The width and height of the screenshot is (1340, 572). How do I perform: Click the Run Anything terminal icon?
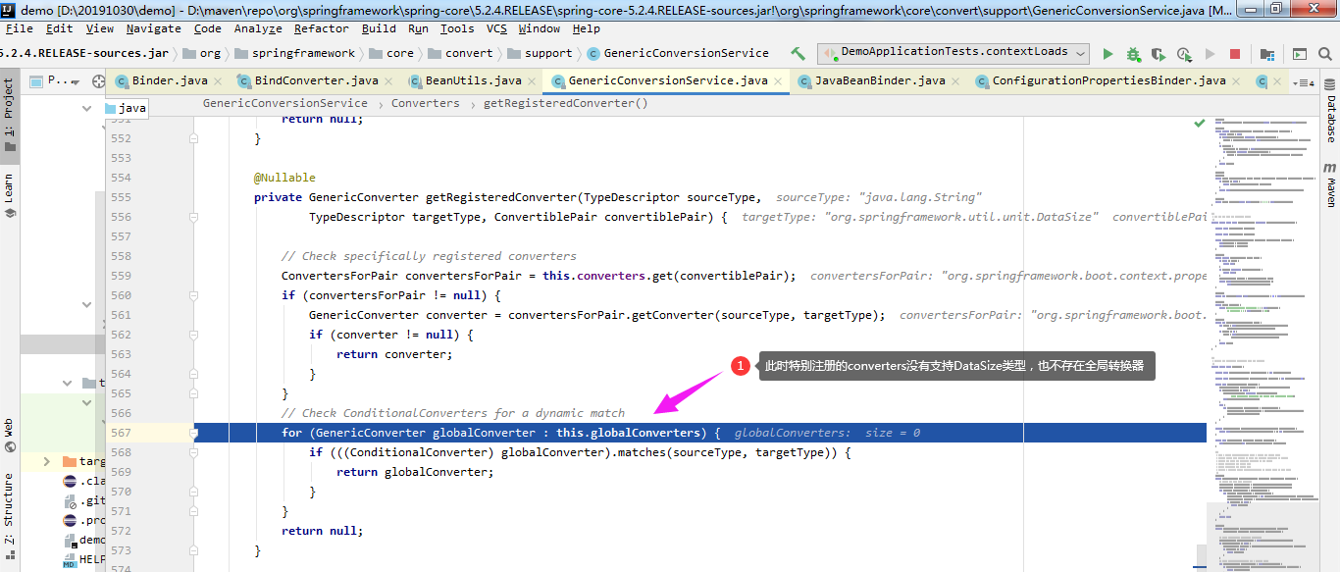(x=1299, y=54)
